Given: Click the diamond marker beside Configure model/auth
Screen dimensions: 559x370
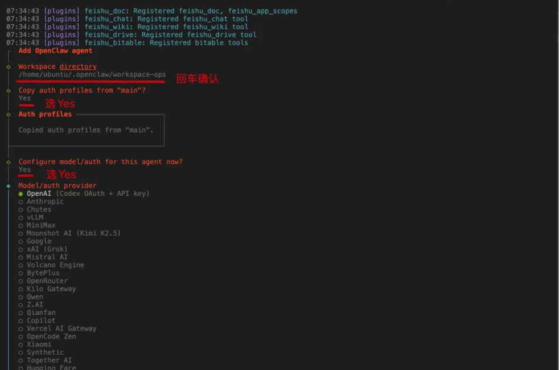Looking at the screenshot, I should [9, 162].
